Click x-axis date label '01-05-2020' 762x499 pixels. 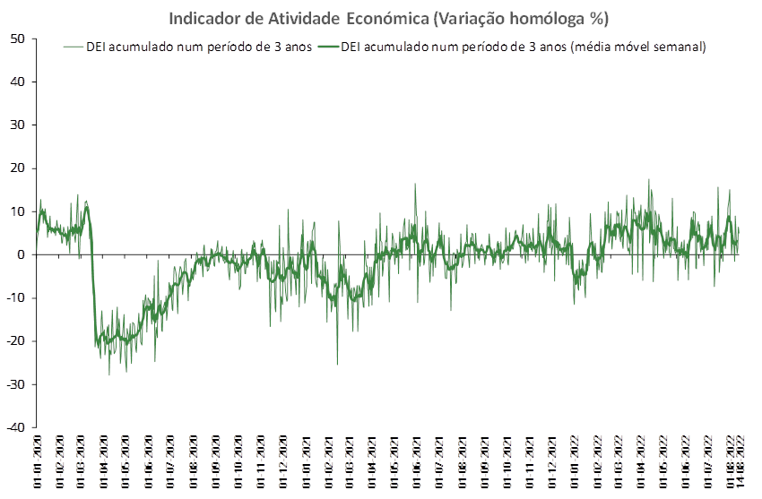pos(126,461)
